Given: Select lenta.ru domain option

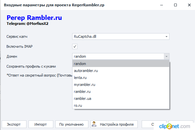Looking at the screenshot, I should [x=121, y=78].
